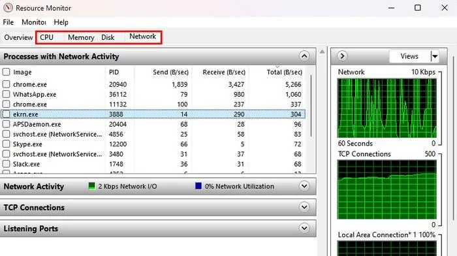Viewport: 457px width, 256px height.
Task: Check the Skype.exe checkbox
Action: click(x=6, y=144)
